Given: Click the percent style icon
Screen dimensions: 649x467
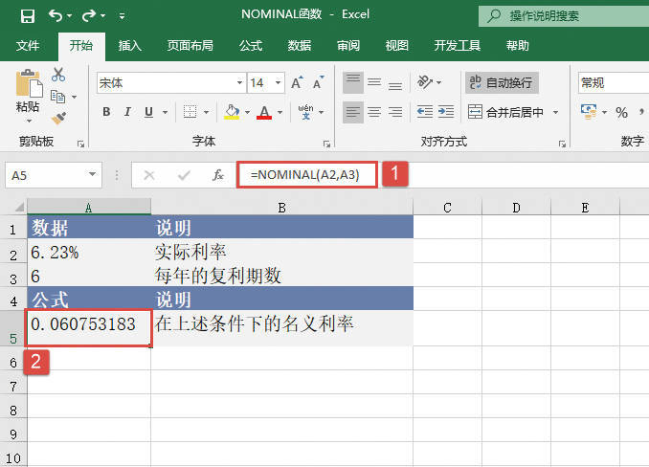Looking at the screenshot, I should point(621,113).
